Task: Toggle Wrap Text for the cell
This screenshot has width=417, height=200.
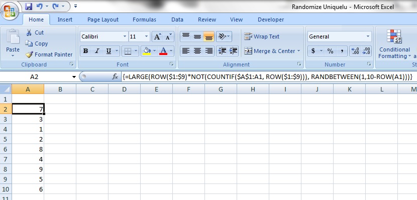Action: (262, 36)
